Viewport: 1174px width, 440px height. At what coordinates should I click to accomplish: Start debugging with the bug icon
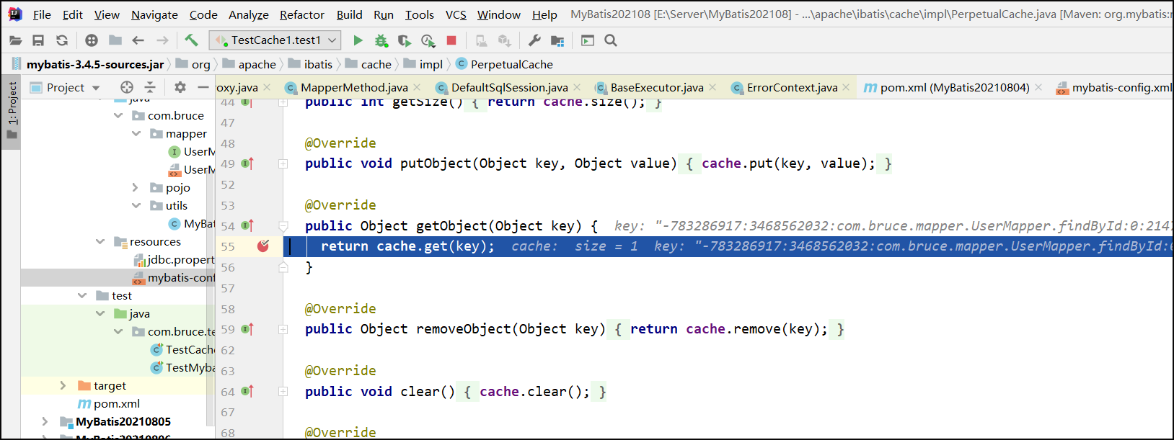381,40
